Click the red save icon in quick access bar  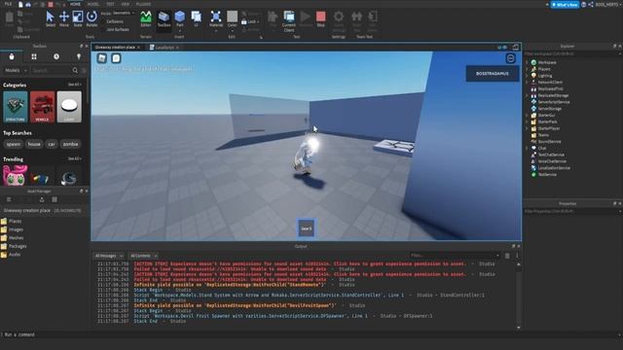[x=51, y=4]
